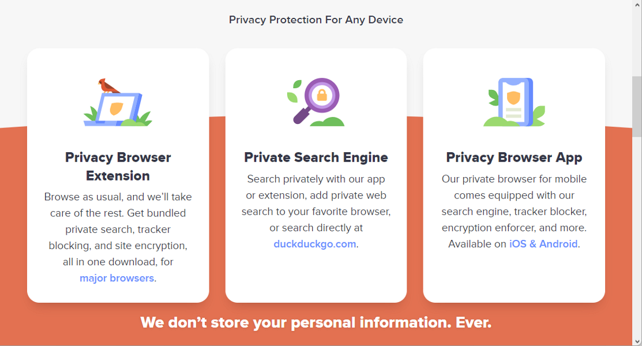Click the Private Search Engine heading
642x346 pixels.
tap(316, 157)
